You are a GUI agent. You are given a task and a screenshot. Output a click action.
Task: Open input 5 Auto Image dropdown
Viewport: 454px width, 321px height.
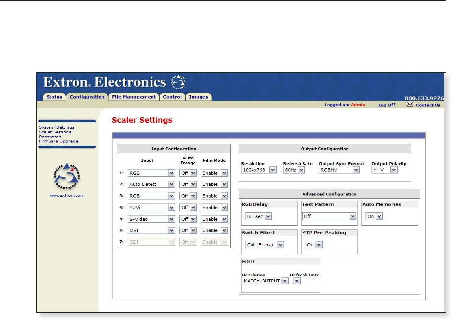coord(188,219)
